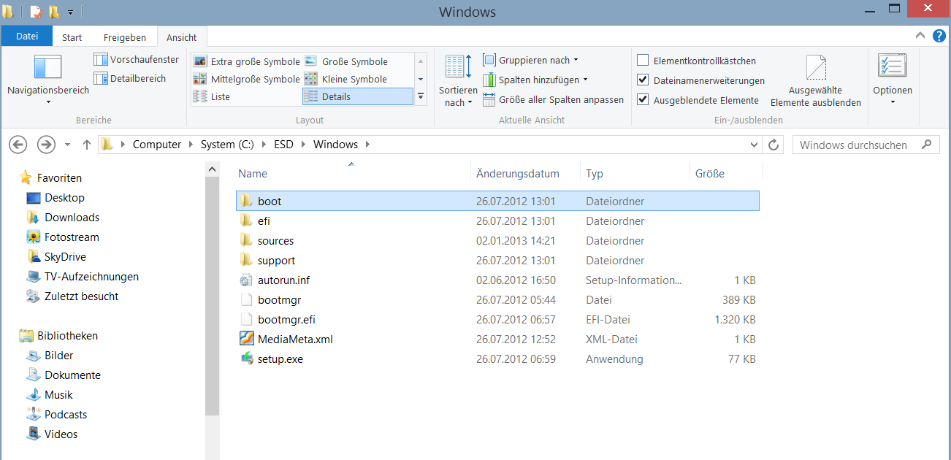Enable Elementkontrollkästchen checkbox

point(643,61)
